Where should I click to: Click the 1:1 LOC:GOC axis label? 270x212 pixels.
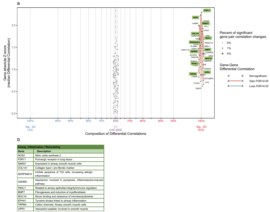point(116,128)
